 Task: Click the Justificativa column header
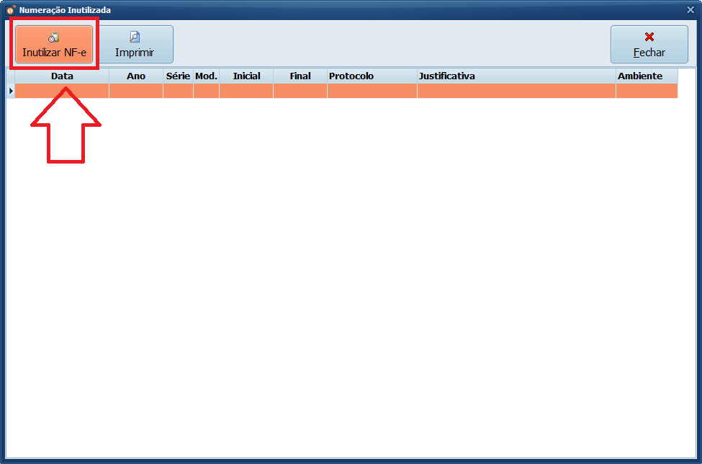(x=516, y=76)
